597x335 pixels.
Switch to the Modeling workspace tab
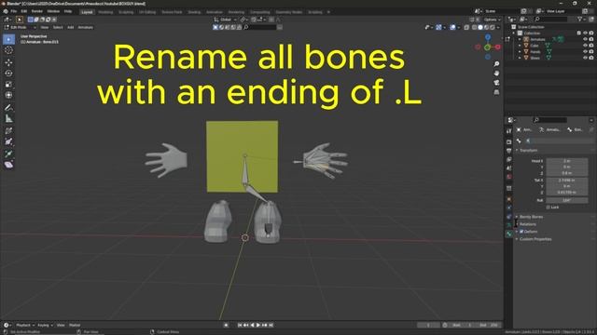[x=105, y=12]
